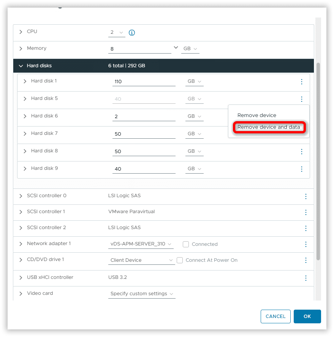Click the OK button

click(307, 316)
